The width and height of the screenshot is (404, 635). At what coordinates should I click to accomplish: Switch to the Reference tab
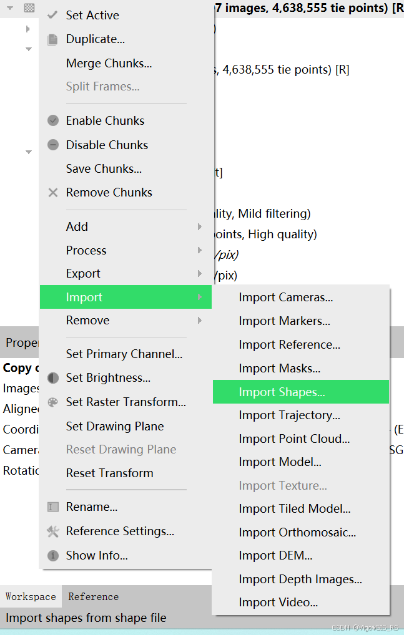click(93, 597)
